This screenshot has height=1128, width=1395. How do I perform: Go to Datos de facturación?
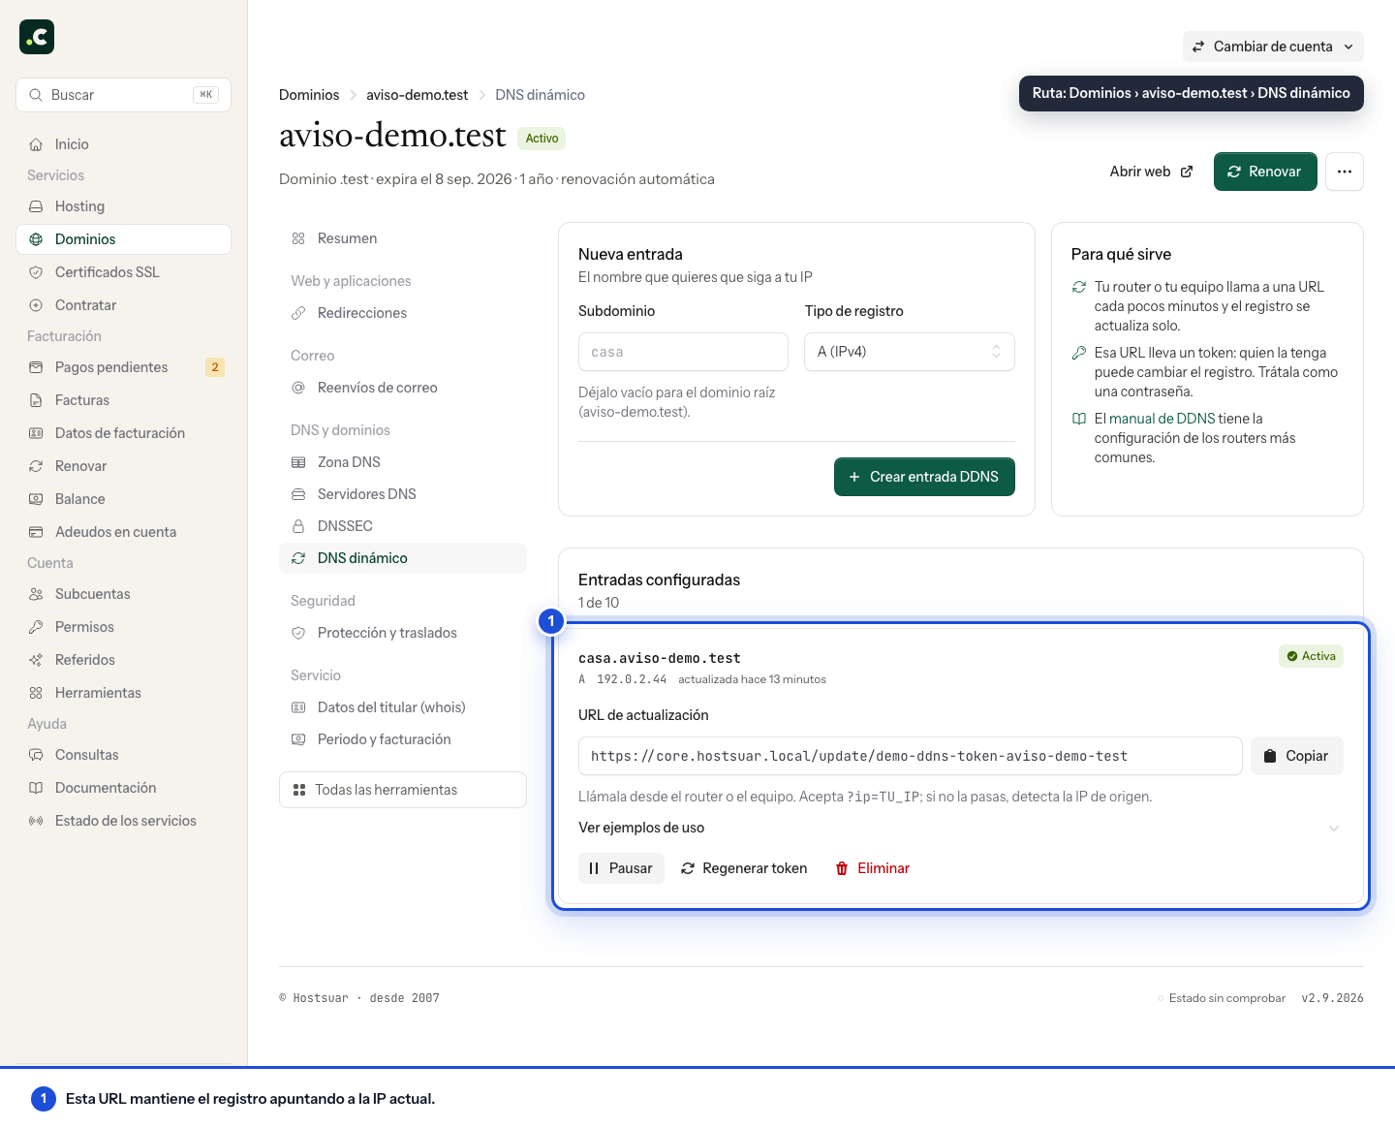tap(124, 433)
